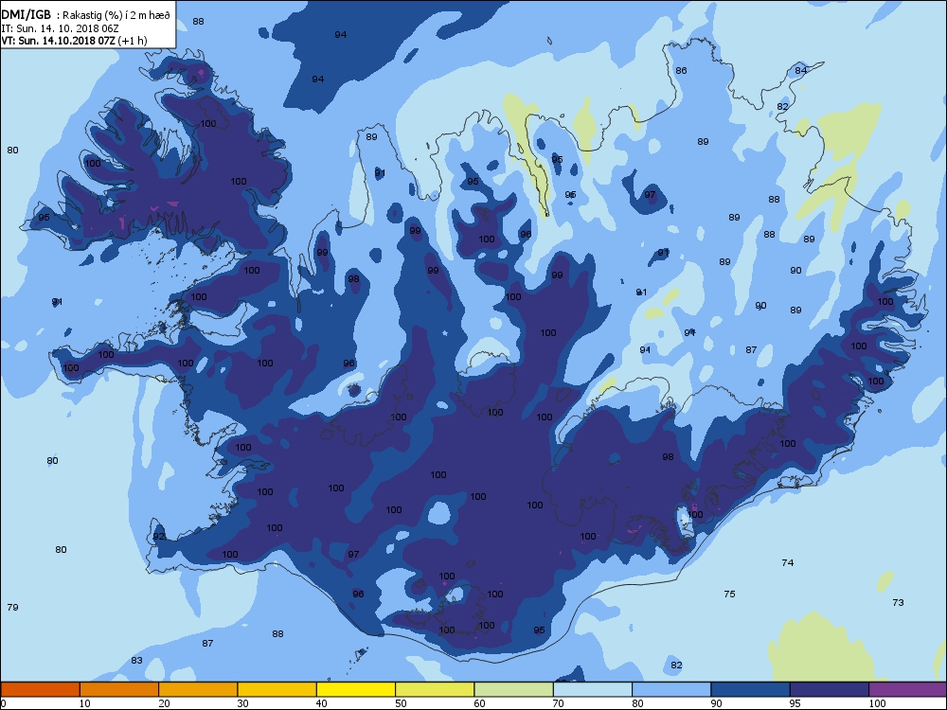
Task: Select the 20–30 light orange legend swatch
Action: tap(198, 689)
